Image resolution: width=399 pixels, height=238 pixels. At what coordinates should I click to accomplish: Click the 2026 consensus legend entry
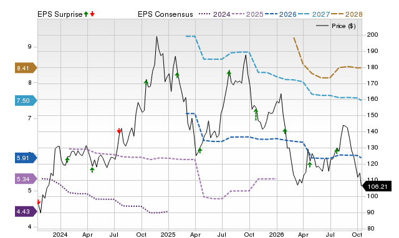tap(281, 14)
